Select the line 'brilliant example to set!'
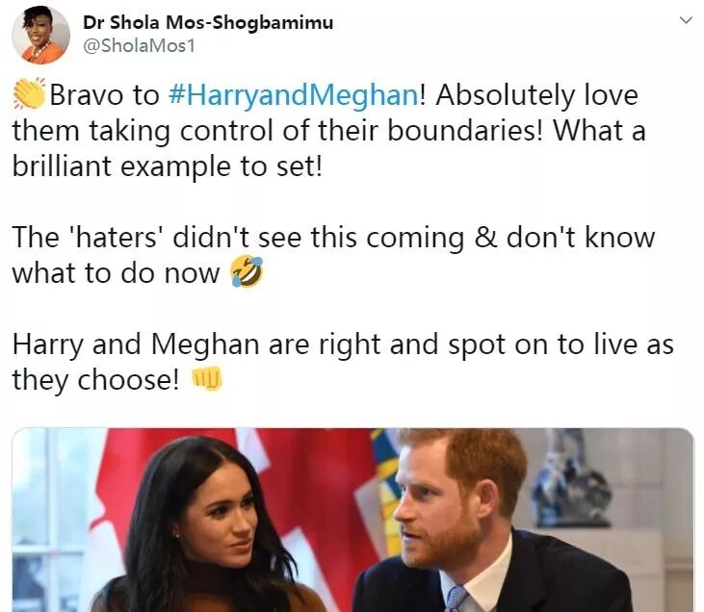This screenshot has width=704, height=612. click(167, 166)
